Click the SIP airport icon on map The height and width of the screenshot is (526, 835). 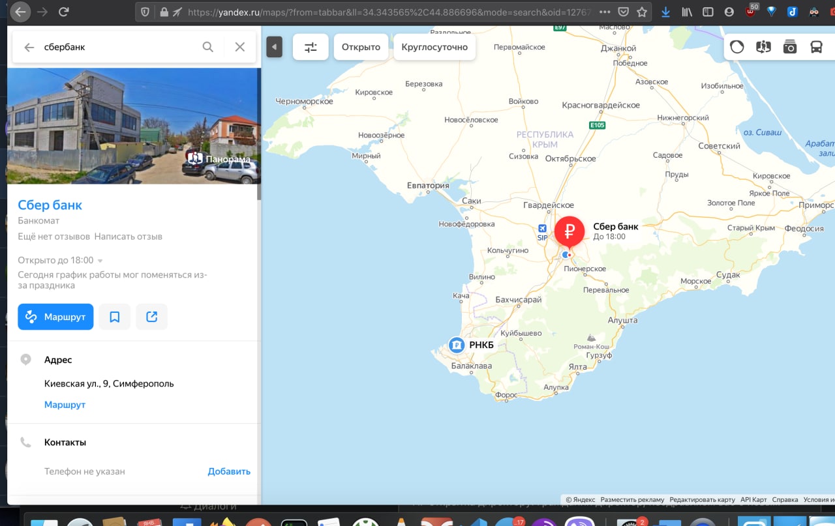[x=542, y=229]
